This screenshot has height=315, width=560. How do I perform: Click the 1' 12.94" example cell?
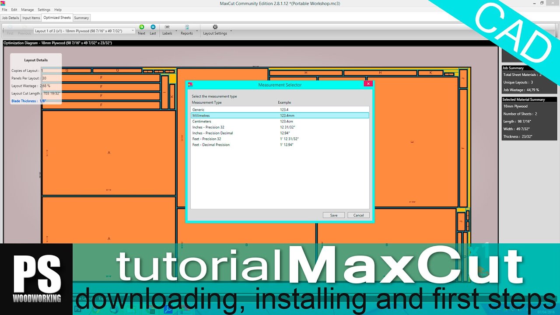[x=287, y=144]
